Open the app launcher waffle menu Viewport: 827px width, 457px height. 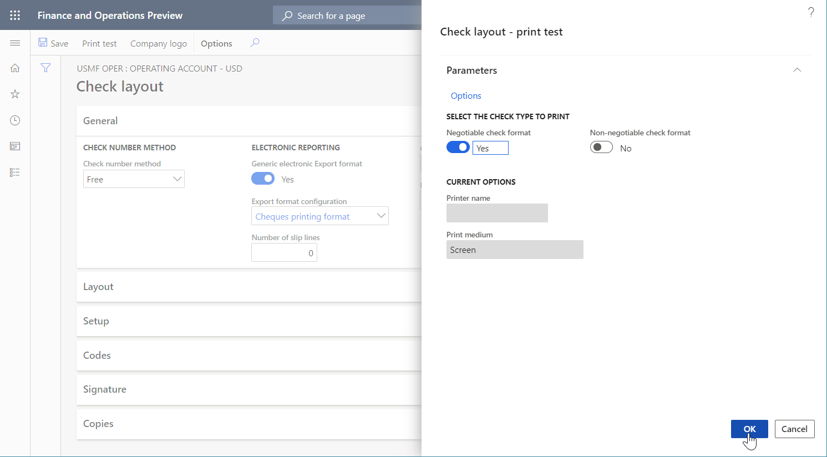click(14, 15)
